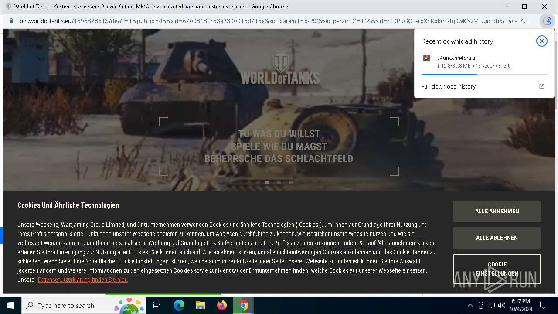
Task: Open the notification center icon
Action: pyautogui.click(x=544, y=305)
